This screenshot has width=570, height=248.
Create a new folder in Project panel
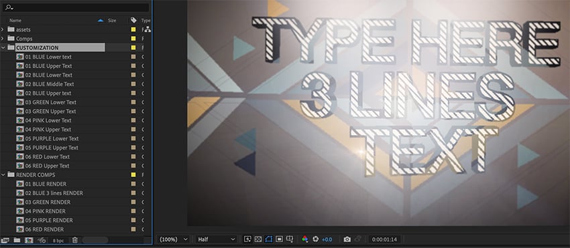(x=17, y=240)
